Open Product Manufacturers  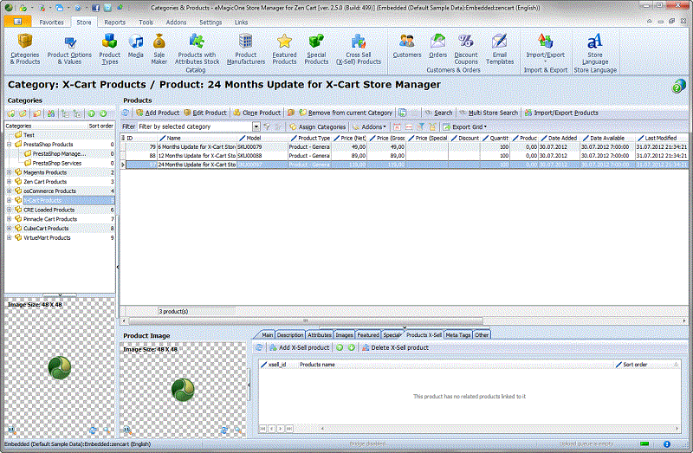tap(246, 49)
